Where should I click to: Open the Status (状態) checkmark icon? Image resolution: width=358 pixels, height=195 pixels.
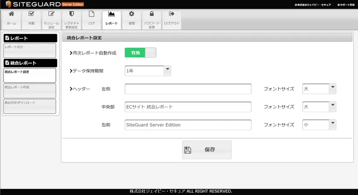click(x=31, y=14)
